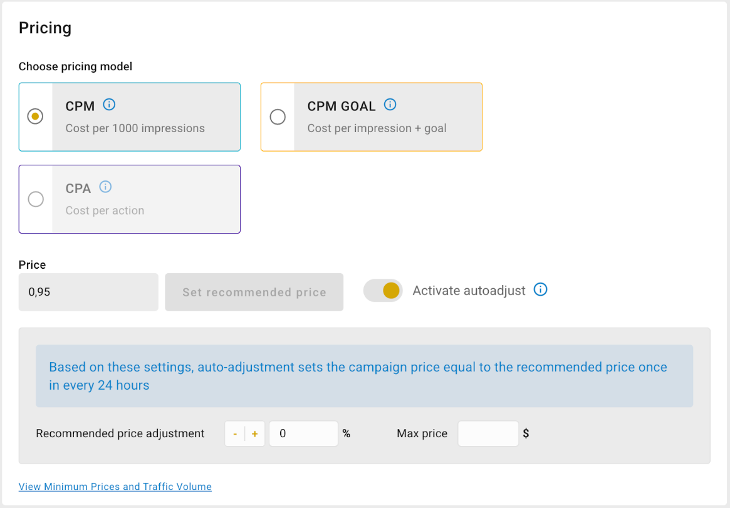Click the info icon beside CPM GOAL

tap(390, 105)
